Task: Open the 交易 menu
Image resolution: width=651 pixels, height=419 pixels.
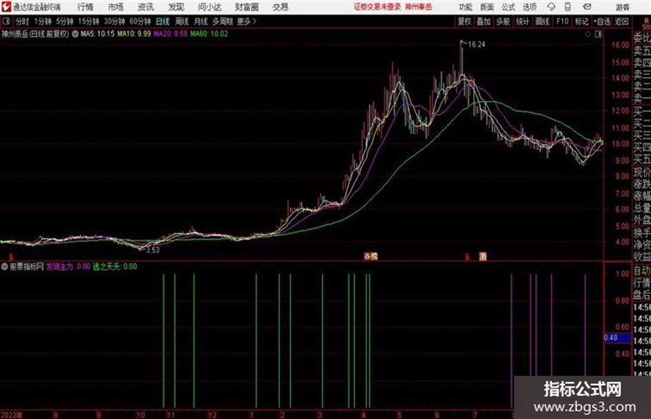Action: pos(280,7)
